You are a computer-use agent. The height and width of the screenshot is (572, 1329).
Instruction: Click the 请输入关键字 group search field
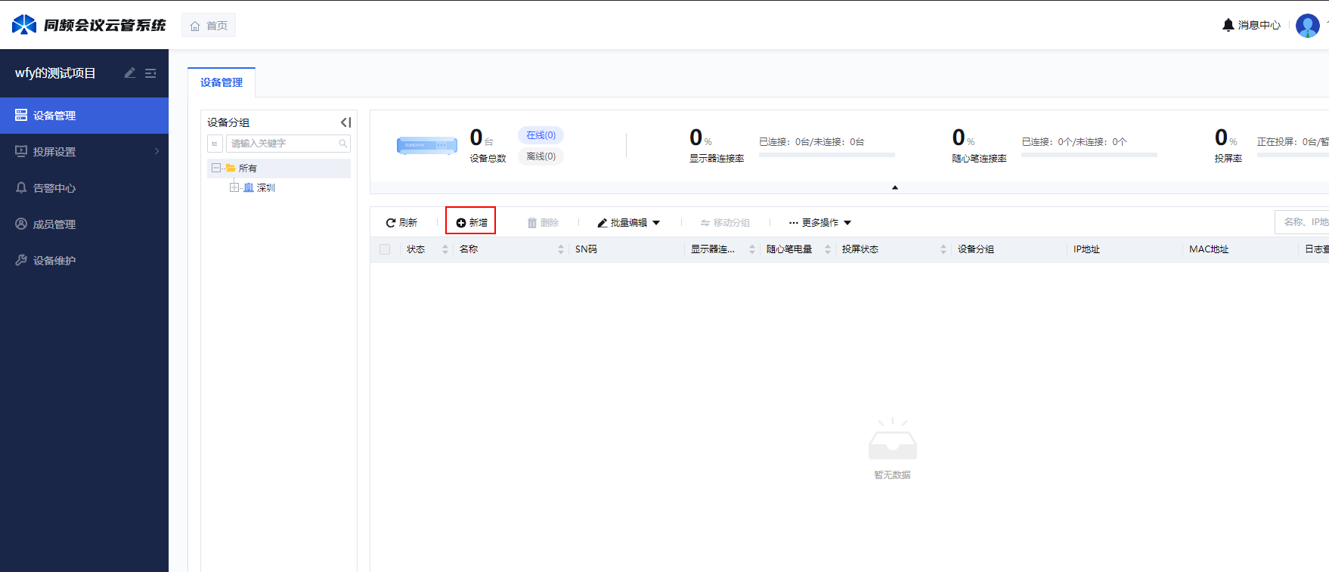(x=281, y=144)
